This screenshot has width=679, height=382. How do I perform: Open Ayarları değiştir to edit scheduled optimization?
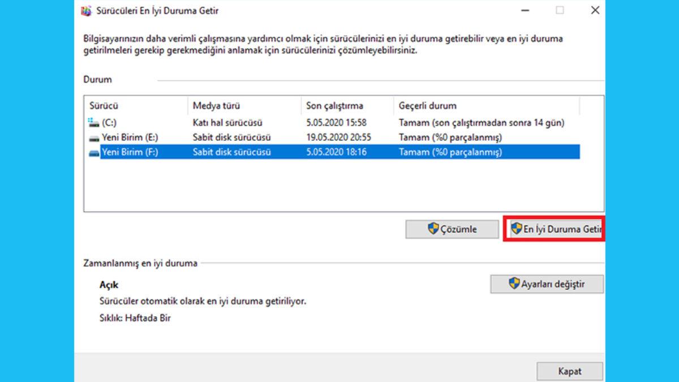(x=547, y=284)
